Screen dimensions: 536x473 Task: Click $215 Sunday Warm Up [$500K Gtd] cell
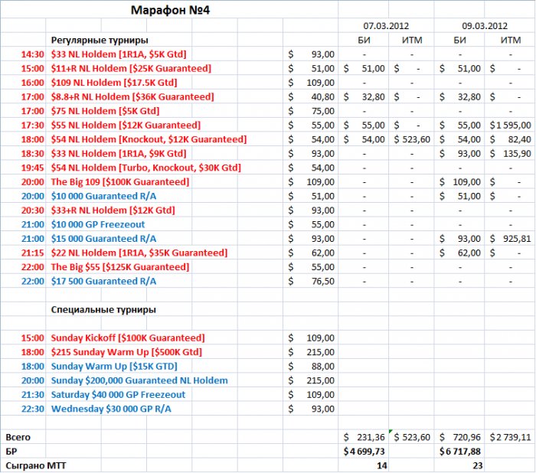click(x=126, y=352)
